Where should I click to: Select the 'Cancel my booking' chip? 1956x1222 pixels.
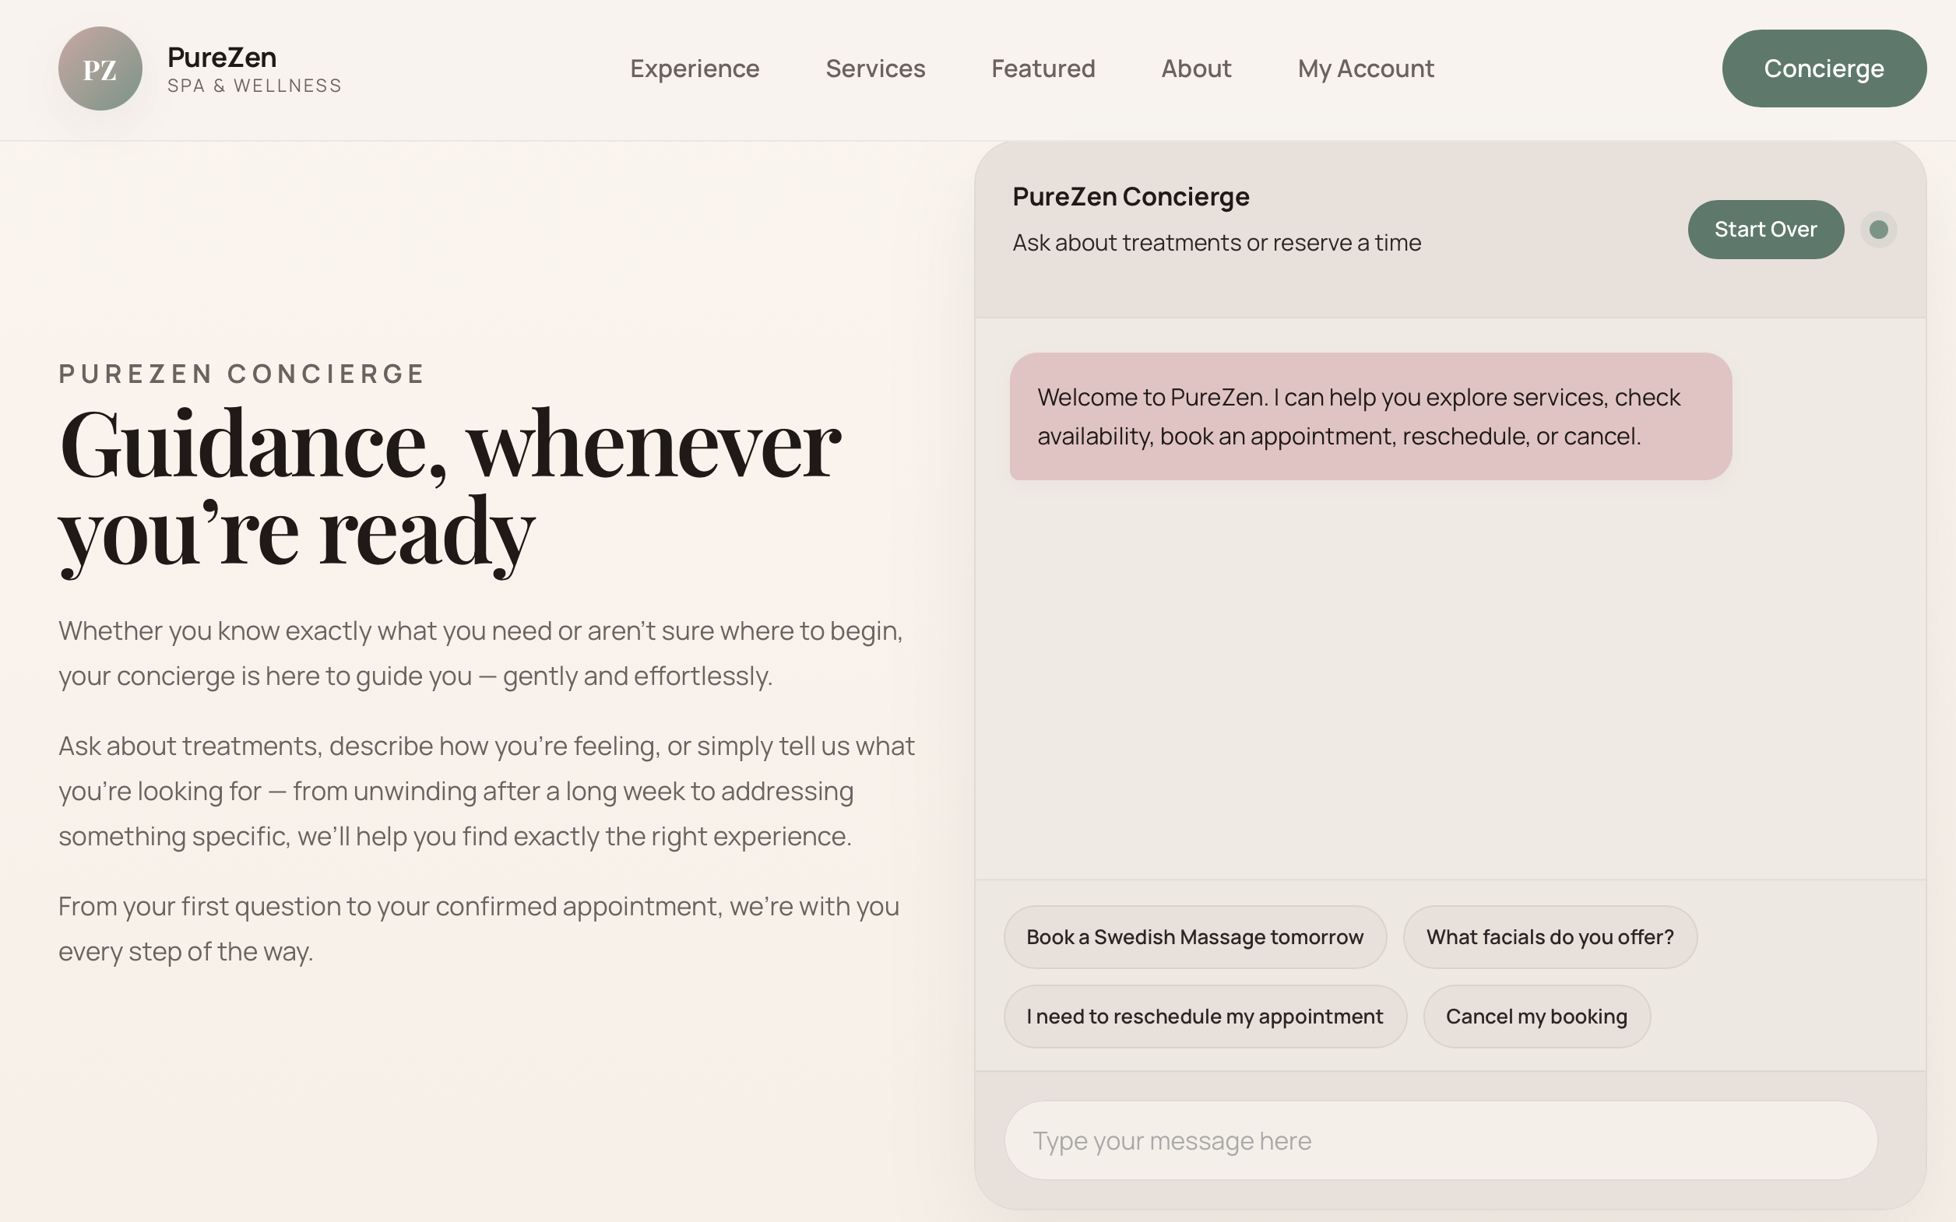pos(1536,1016)
